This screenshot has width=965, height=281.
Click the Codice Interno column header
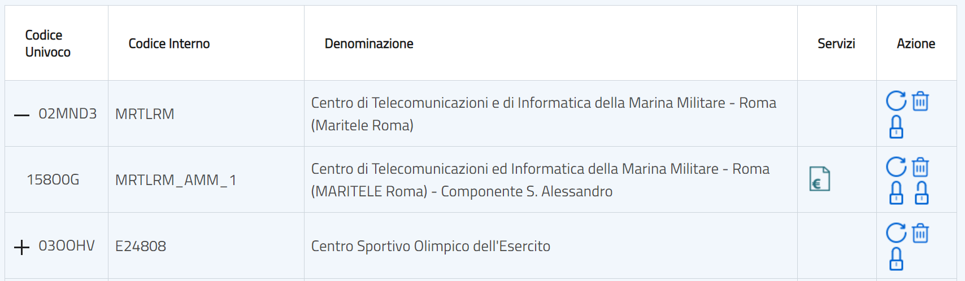point(169,43)
